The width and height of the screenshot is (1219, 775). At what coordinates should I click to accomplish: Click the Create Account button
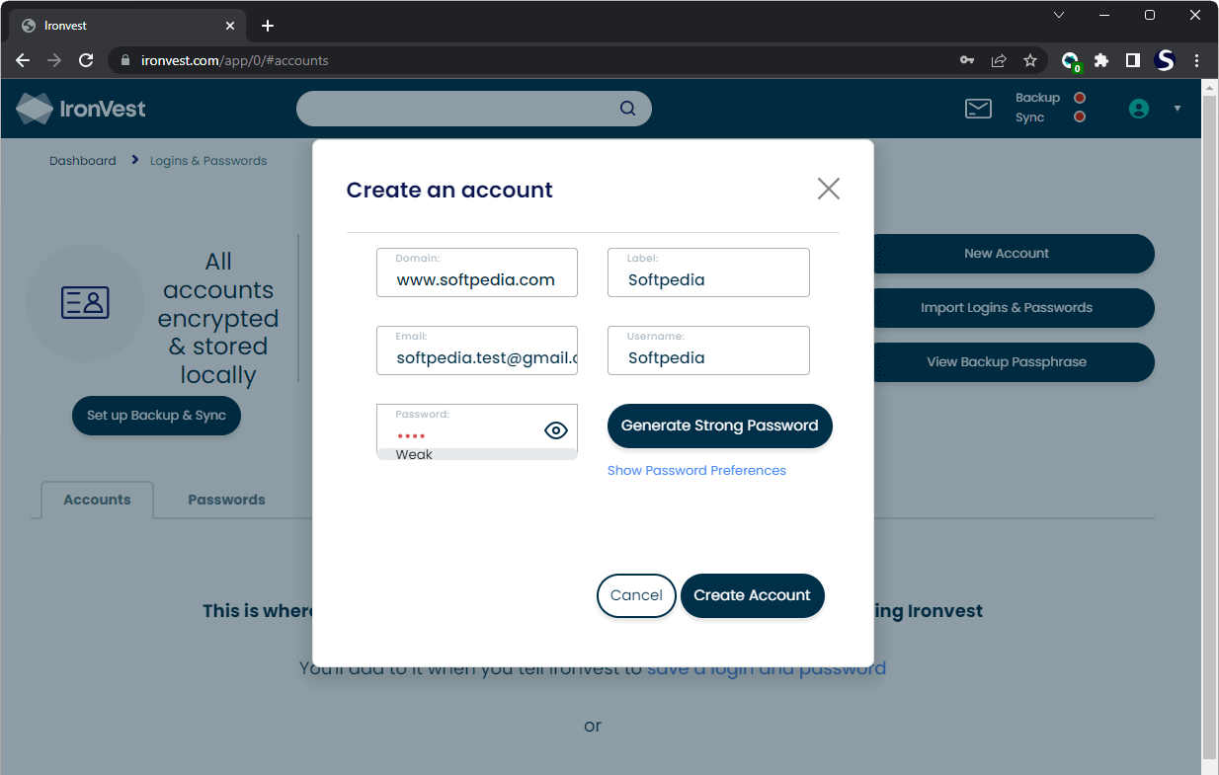click(x=752, y=595)
